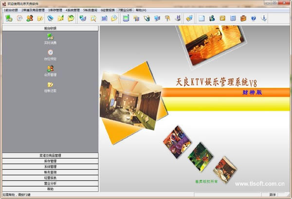Expand the 帐务查询 sidebar section
The image size is (292, 199).
[x=50, y=172]
